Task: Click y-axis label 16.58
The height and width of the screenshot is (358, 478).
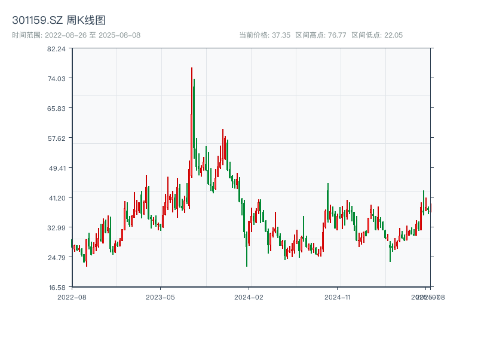Action: click(57, 288)
